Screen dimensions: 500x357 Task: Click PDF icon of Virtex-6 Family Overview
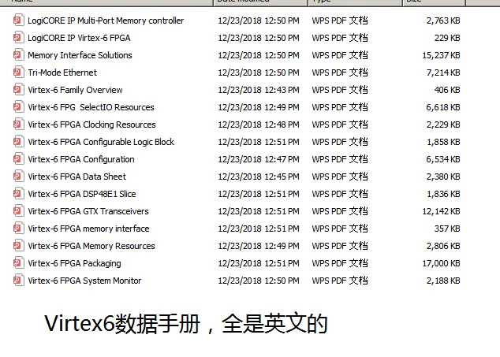pyautogui.click(x=18, y=90)
